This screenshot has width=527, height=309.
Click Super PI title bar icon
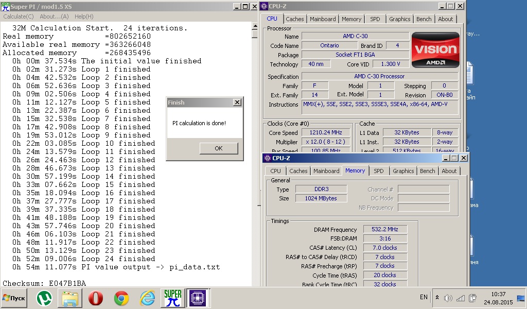coord(5,6)
